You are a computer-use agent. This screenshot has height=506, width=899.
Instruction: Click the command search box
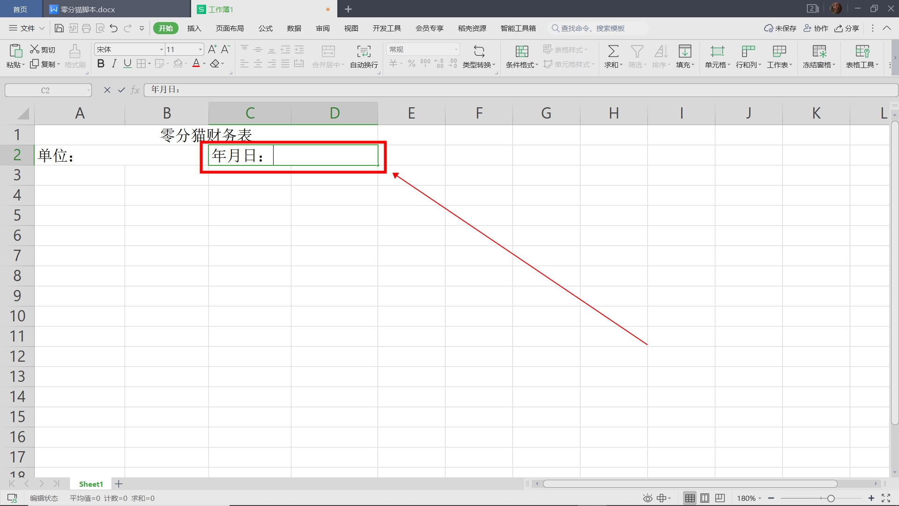597,29
